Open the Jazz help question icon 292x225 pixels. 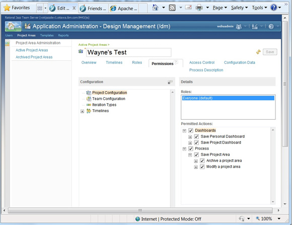point(271,27)
